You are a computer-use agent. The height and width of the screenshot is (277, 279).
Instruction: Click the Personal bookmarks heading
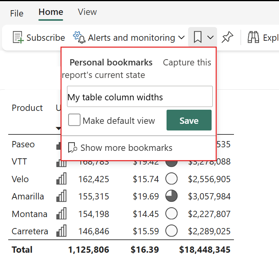tap(111, 63)
